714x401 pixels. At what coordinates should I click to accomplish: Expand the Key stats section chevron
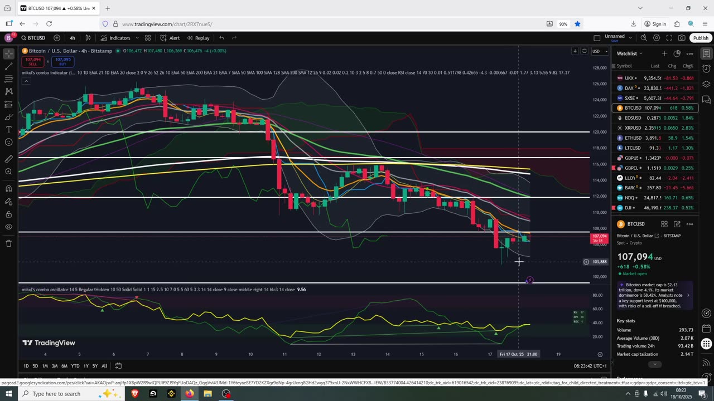655,364
